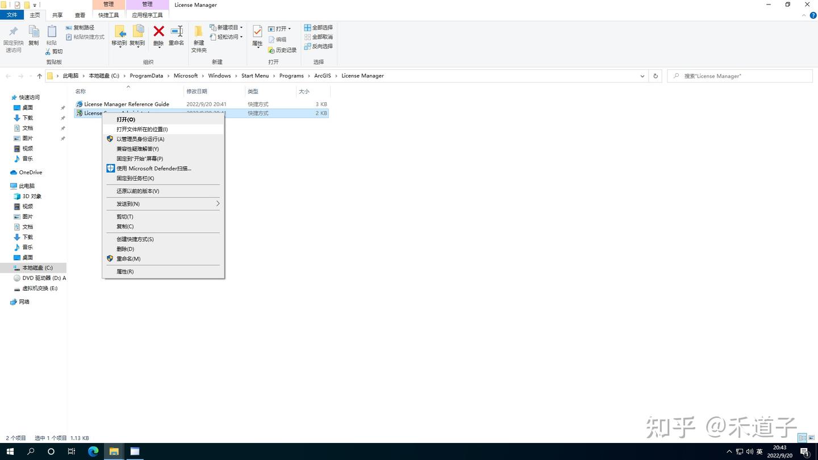The height and width of the screenshot is (460, 818).
Task: Click the 复制路径 (Copy path) icon
Action: coord(83,27)
